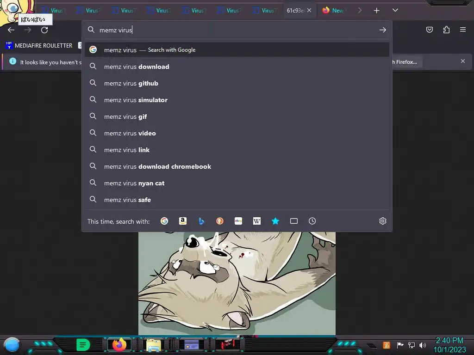474x355 pixels.
Task: Switch to the New tab
Action: click(333, 10)
